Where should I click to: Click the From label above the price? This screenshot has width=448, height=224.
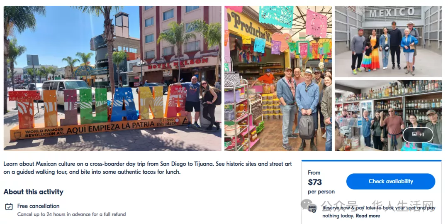pyautogui.click(x=314, y=172)
